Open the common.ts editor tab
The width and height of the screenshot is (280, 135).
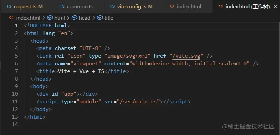click(x=79, y=7)
